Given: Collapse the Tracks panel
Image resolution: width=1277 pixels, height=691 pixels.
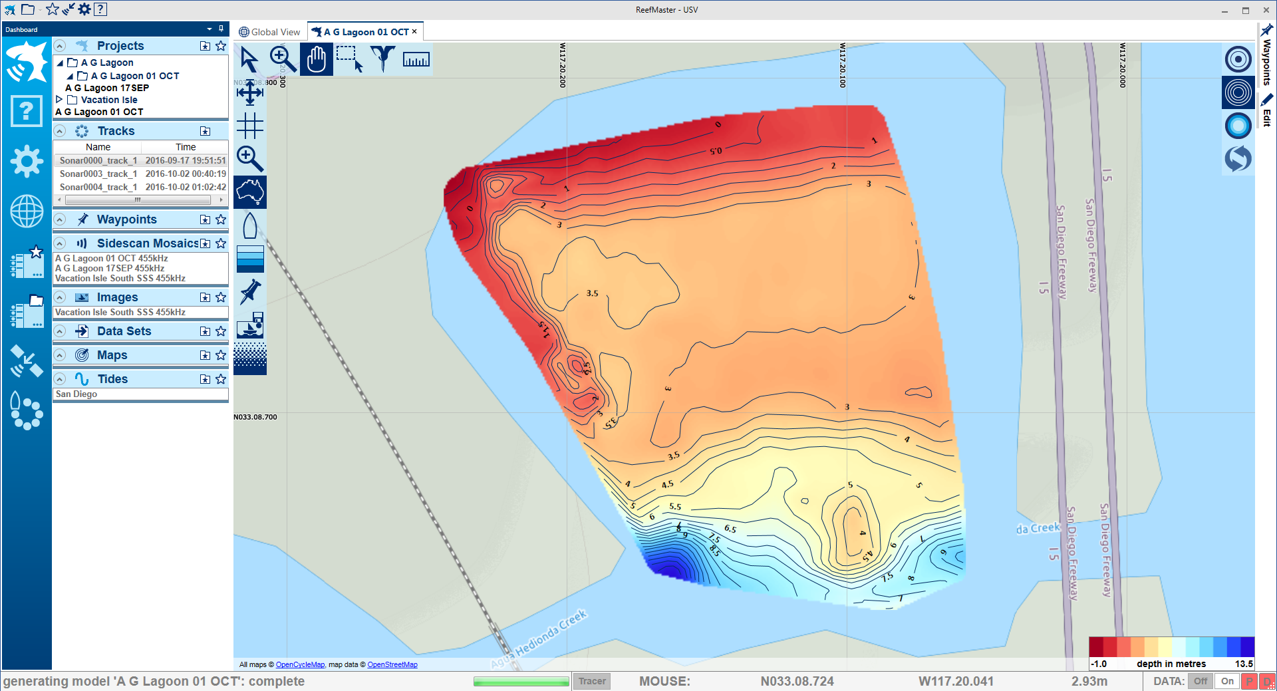Looking at the screenshot, I should (60, 131).
